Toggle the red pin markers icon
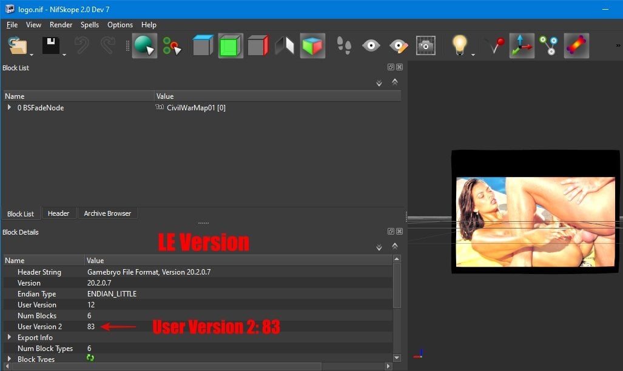Image resolution: width=623 pixels, height=371 pixels. pos(496,45)
